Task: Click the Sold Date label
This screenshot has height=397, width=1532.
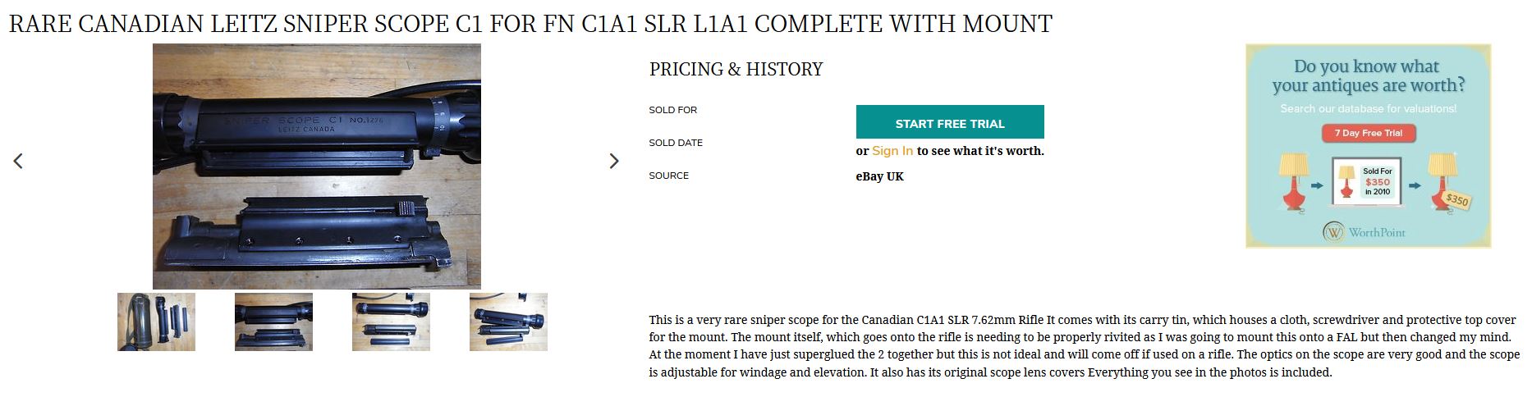Action: coord(676,143)
